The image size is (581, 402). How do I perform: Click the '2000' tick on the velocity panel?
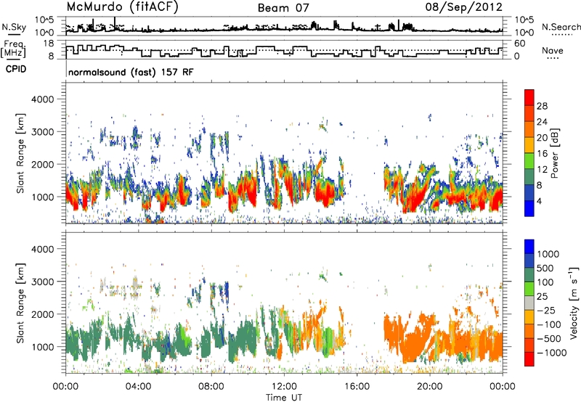[x=42, y=314]
